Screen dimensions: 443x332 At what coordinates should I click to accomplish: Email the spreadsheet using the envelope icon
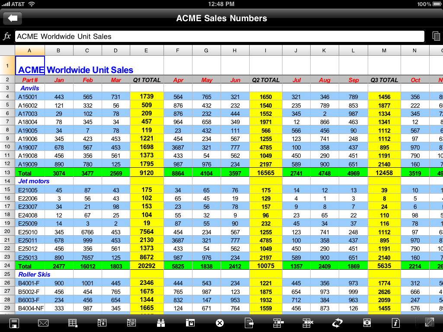(43, 322)
